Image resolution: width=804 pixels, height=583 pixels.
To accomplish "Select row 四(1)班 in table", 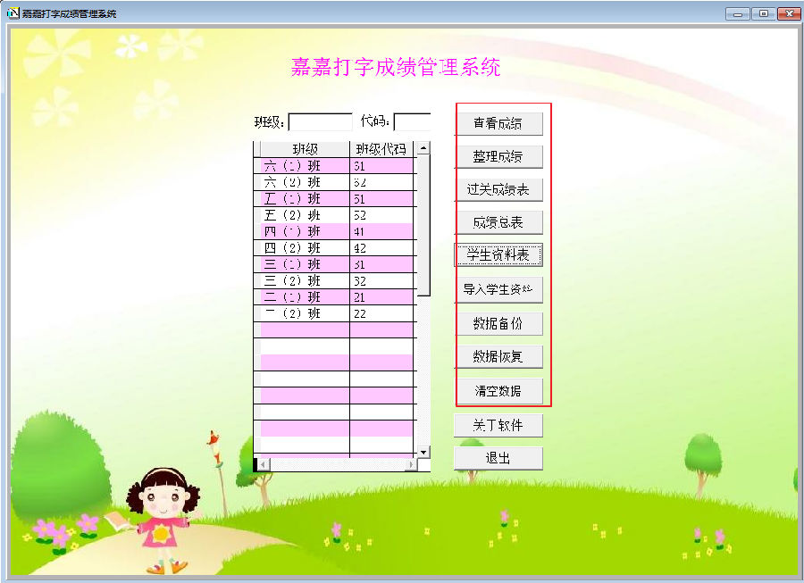I will pyautogui.click(x=334, y=231).
